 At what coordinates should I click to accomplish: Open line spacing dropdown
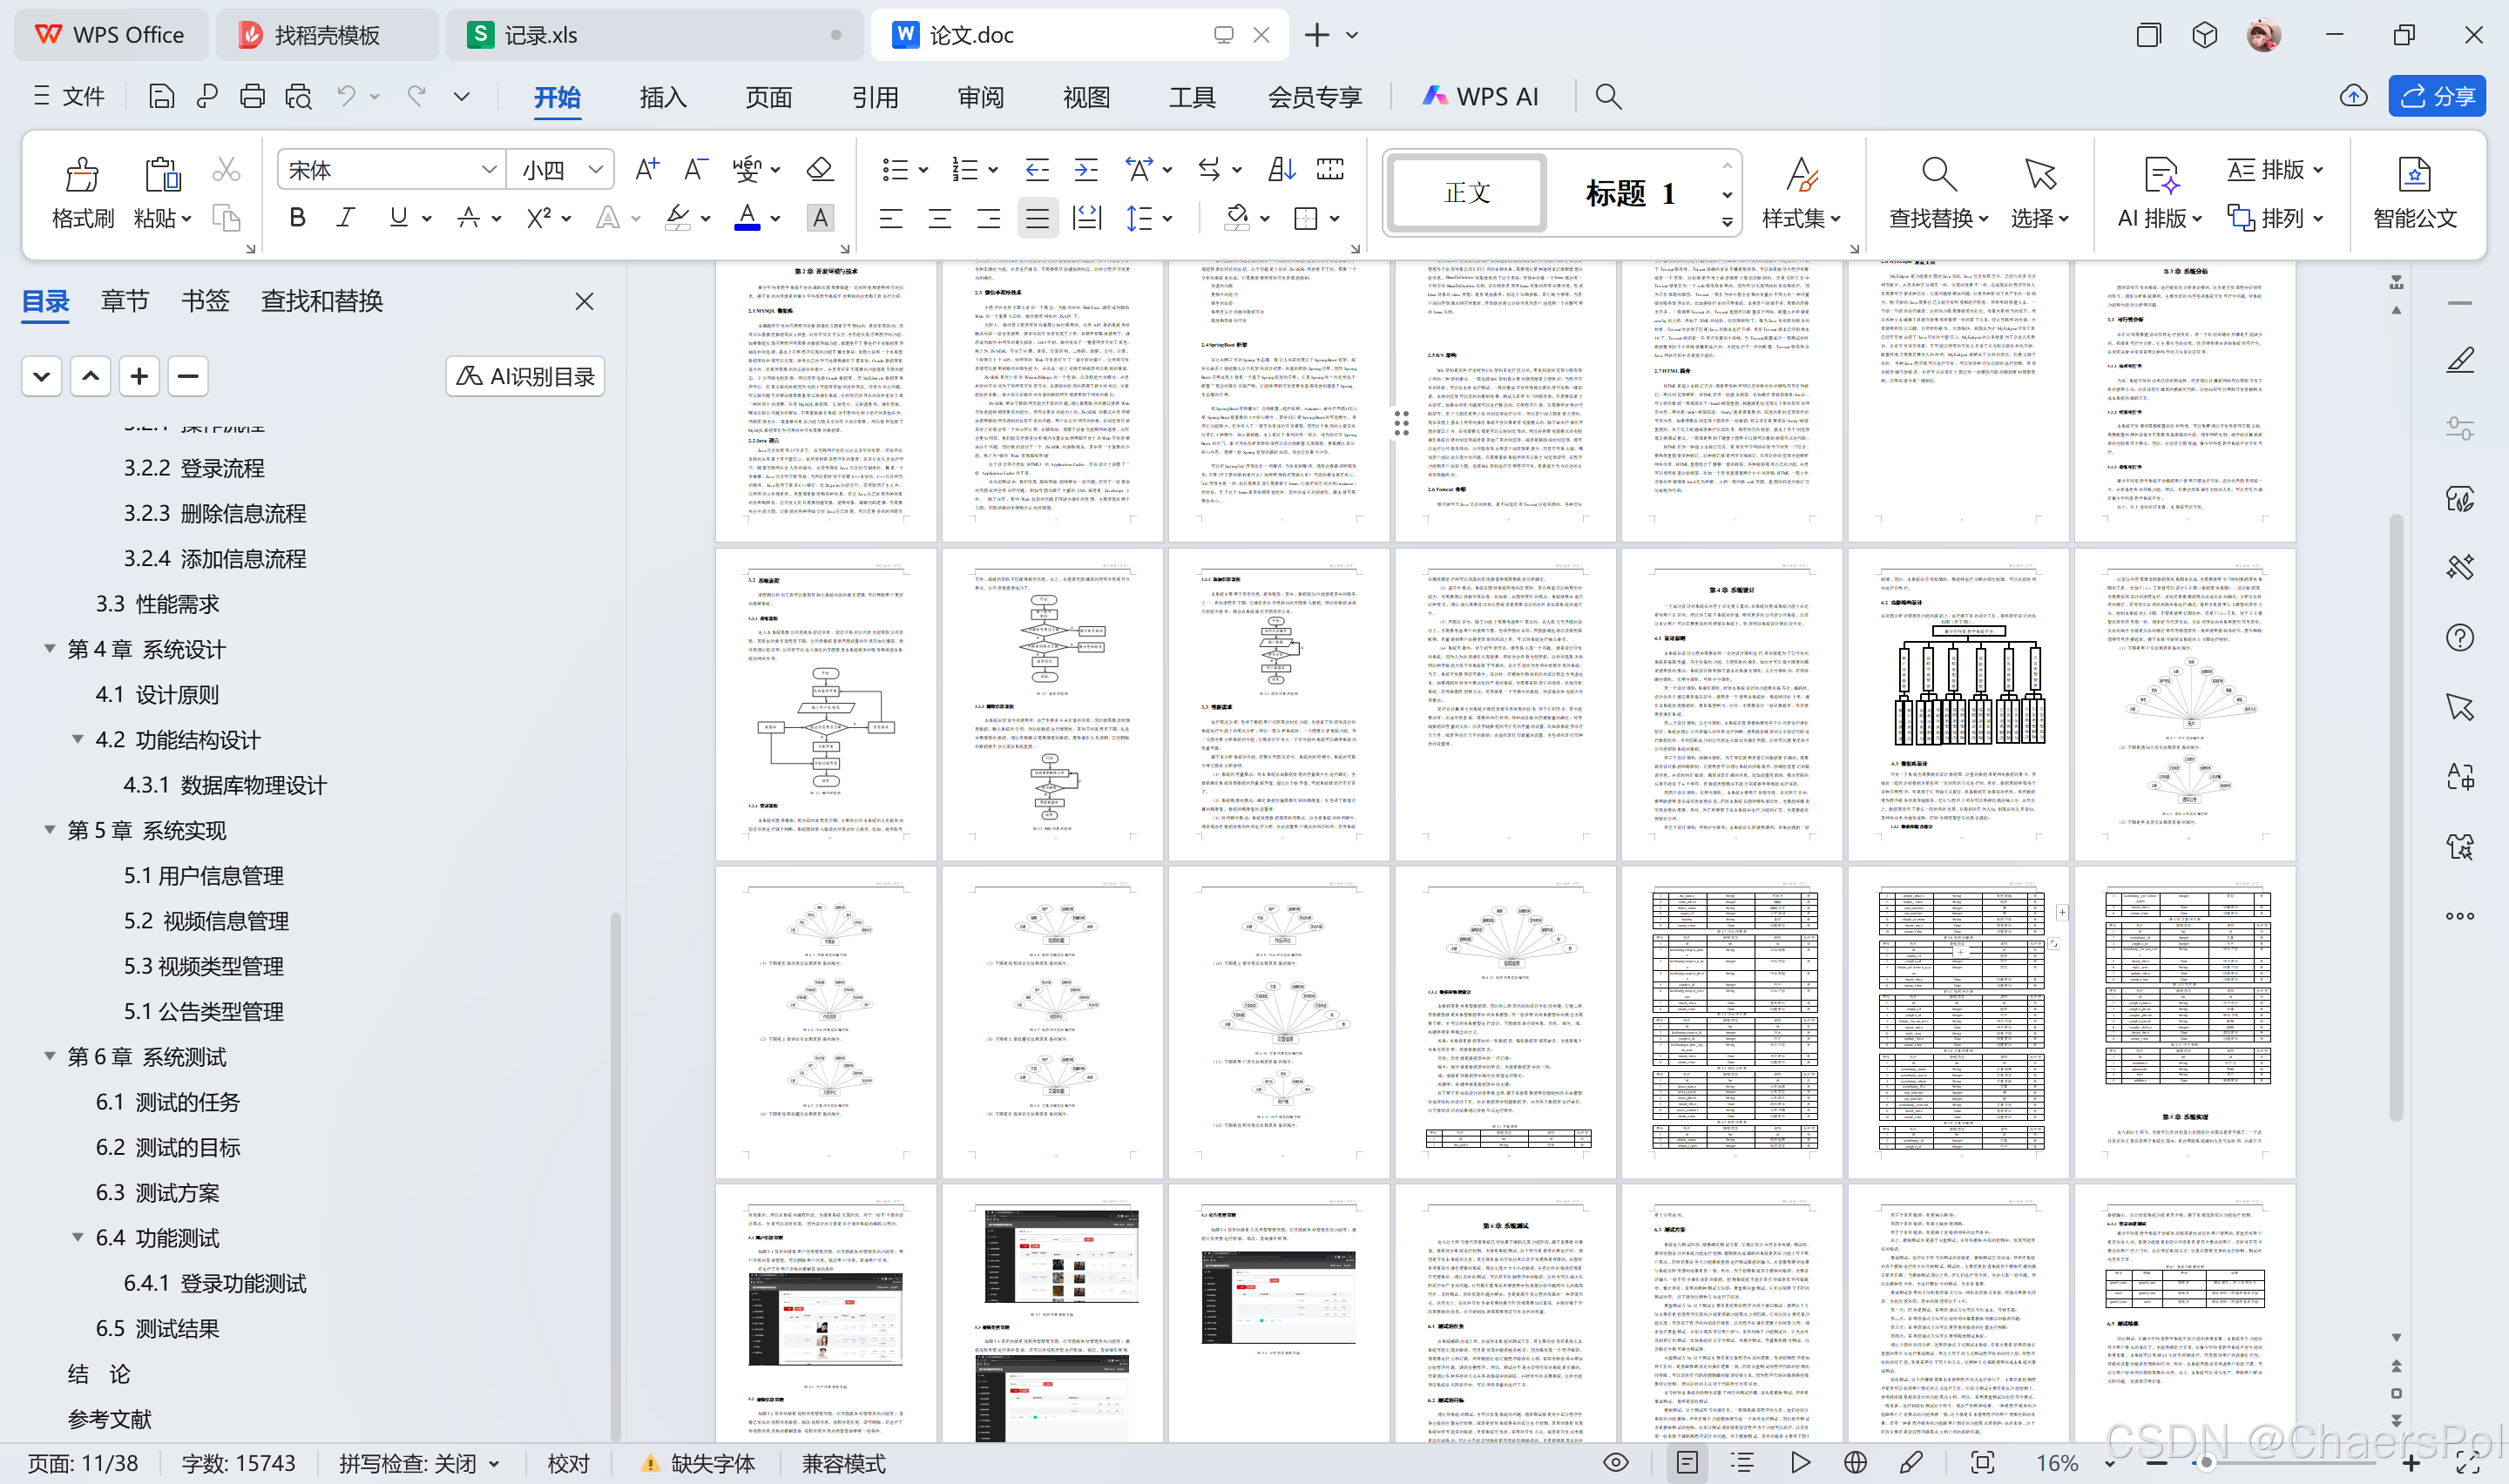(1167, 218)
